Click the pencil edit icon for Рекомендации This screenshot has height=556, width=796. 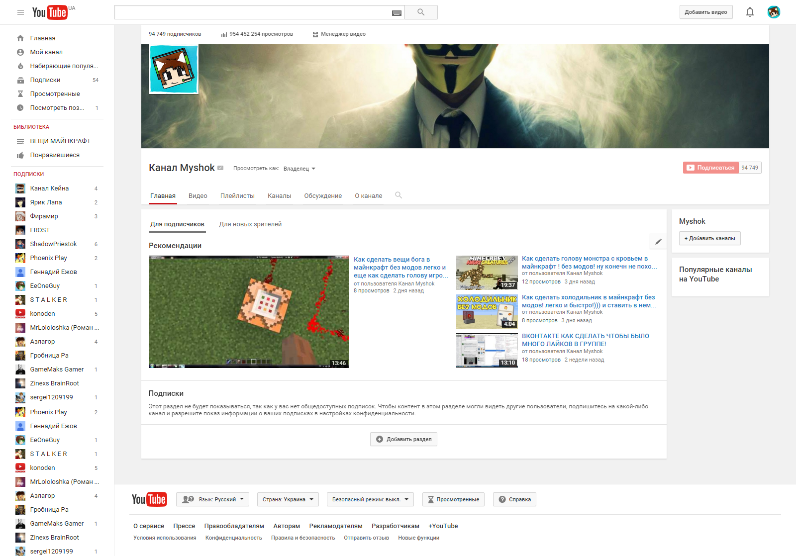(x=658, y=242)
